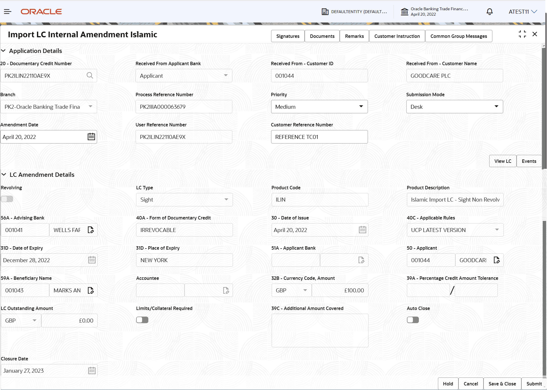Collapse the LC Amendment Details section
The width and height of the screenshot is (547, 390).
(x=4, y=175)
